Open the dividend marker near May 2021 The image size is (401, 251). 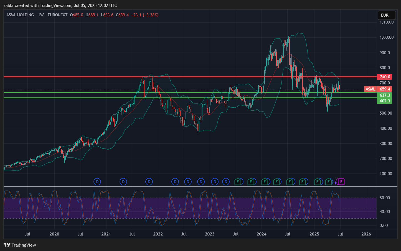123,182
